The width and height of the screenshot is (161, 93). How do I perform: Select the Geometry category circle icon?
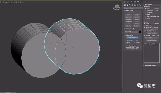click(125, 5)
